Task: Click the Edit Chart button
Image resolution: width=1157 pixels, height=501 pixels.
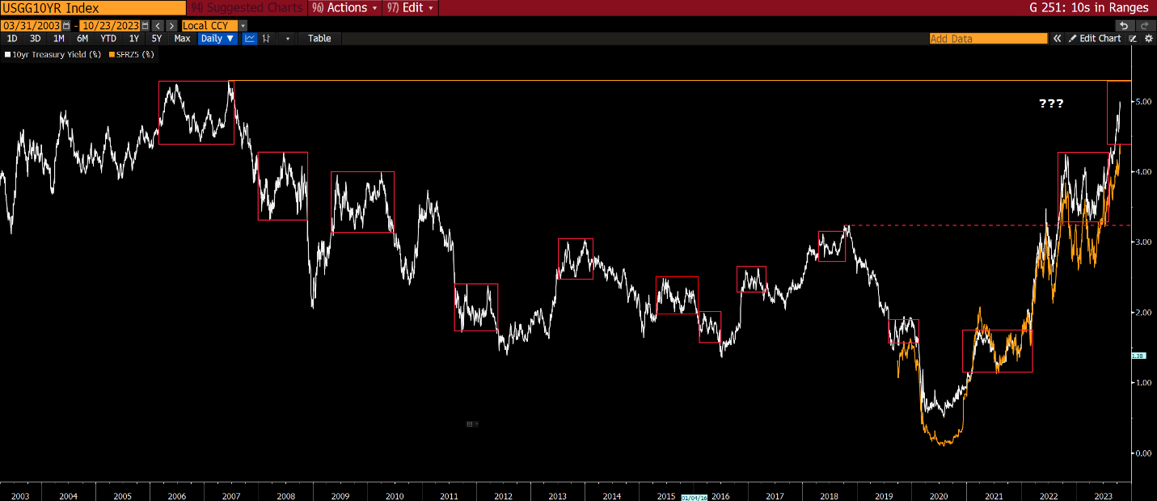Action: click(x=1095, y=38)
